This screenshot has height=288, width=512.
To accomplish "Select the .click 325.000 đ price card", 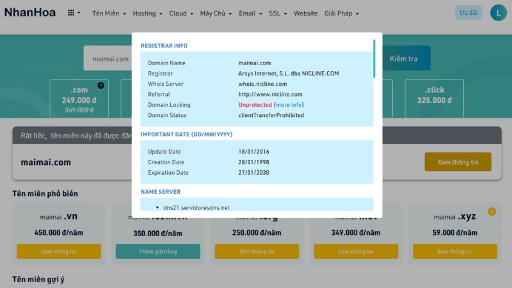I will tap(435, 99).
